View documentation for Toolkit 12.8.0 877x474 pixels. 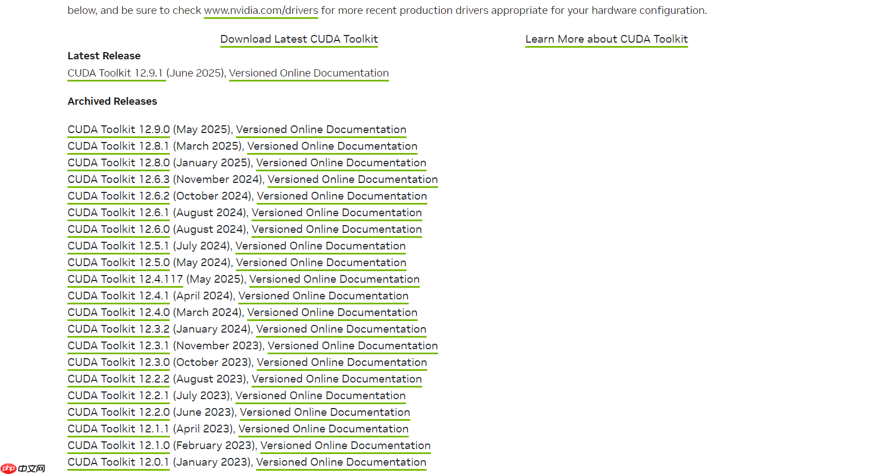(x=341, y=163)
